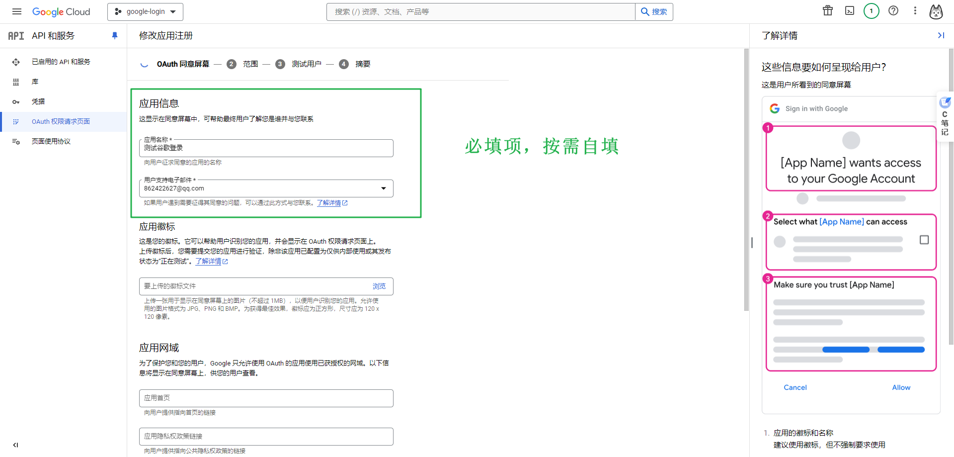Screen dimensions: 954x457
Task: Go to step 2 范围
Action: pyautogui.click(x=243, y=64)
